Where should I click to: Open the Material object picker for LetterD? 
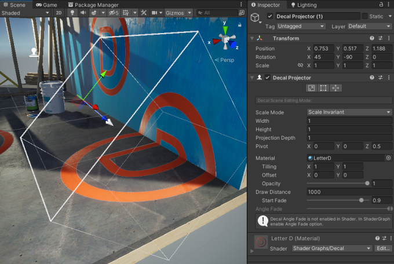pyautogui.click(x=388, y=158)
